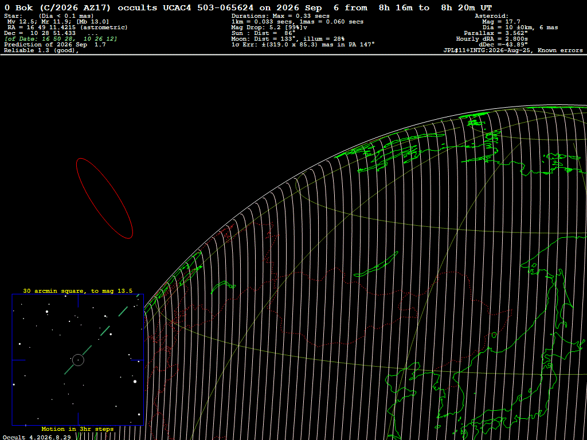Click the 'Motion in 3hr steps' label
The width and height of the screenshot is (587, 440).
pos(77,429)
